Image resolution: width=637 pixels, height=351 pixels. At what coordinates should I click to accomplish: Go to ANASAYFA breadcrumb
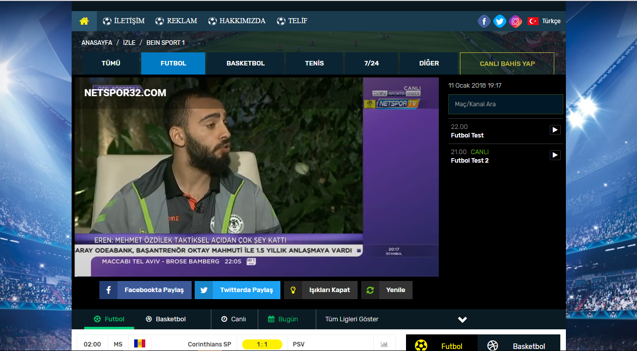click(97, 42)
